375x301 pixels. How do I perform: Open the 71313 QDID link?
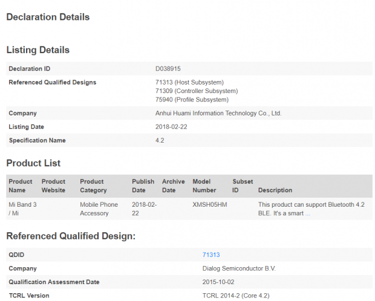211,255
